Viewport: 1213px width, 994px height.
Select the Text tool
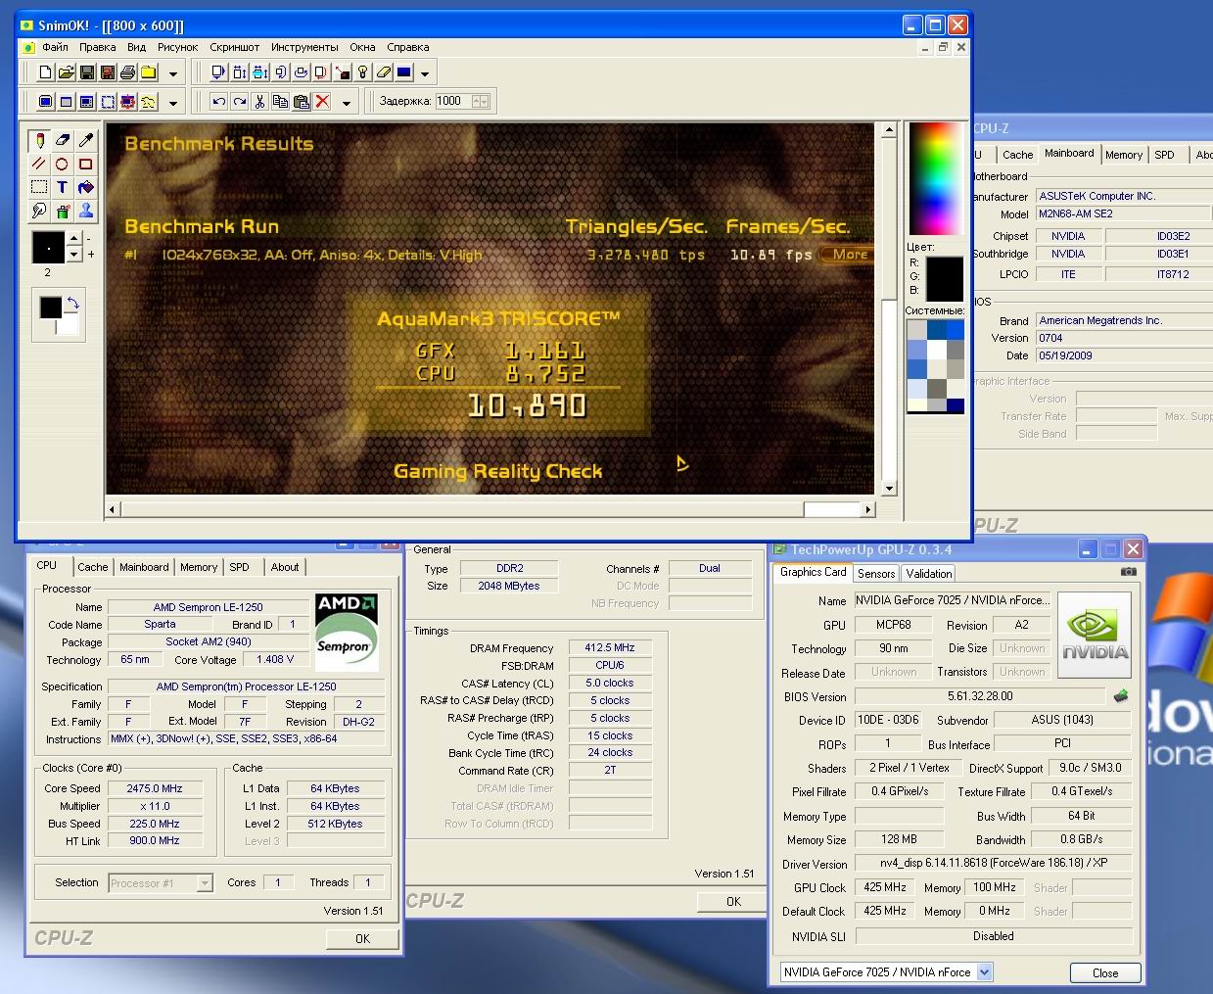63,187
